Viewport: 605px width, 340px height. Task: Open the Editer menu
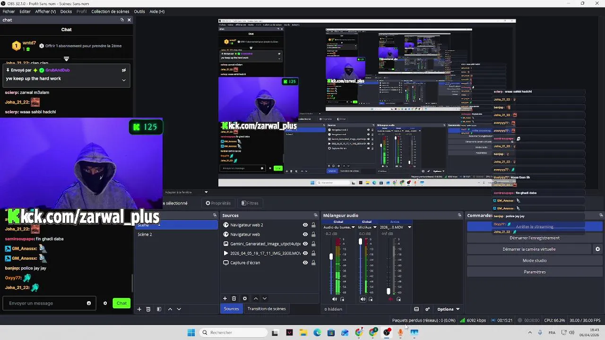click(x=25, y=11)
